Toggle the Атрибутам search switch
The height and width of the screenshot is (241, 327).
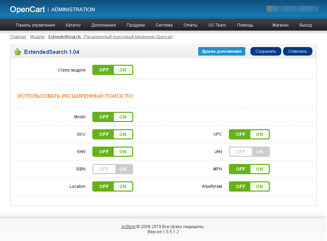pos(249,186)
